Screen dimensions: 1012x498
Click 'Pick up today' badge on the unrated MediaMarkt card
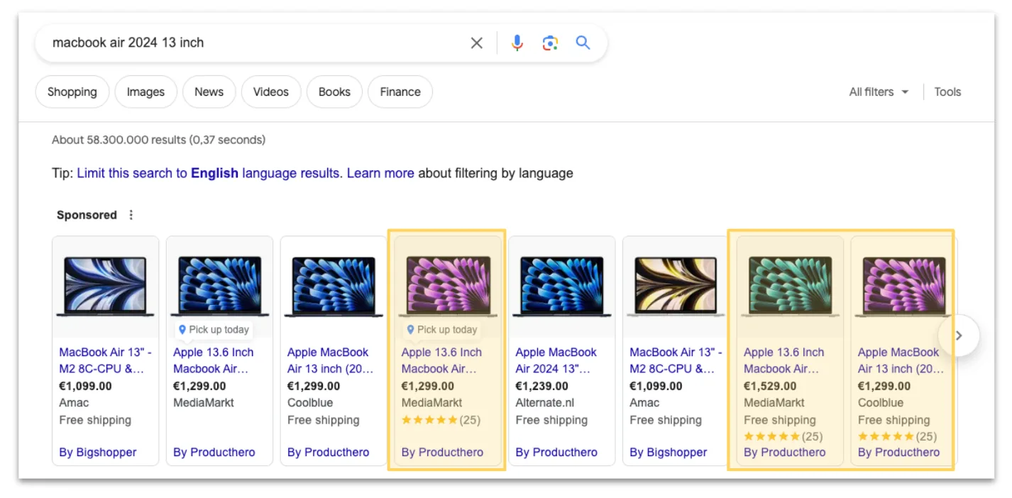point(214,329)
